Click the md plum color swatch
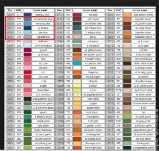Image resolution: width=159 pixels, height=151 pixels. 77,15
